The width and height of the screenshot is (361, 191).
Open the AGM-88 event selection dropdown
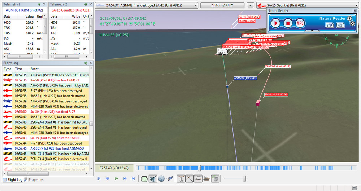click(x=147, y=5)
